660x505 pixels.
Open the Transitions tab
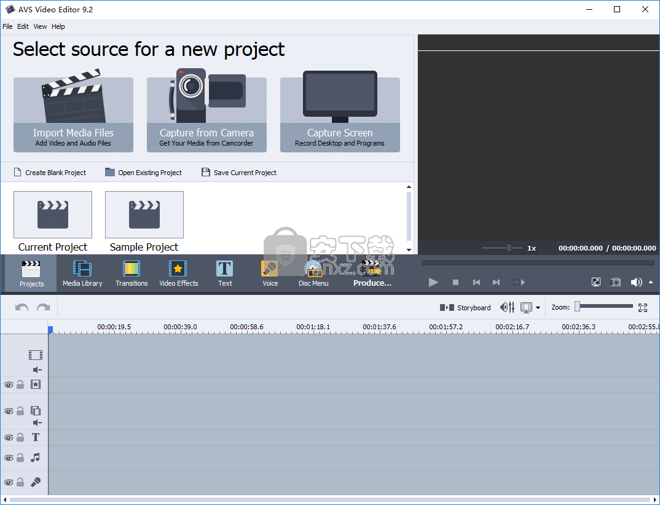pos(132,273)
